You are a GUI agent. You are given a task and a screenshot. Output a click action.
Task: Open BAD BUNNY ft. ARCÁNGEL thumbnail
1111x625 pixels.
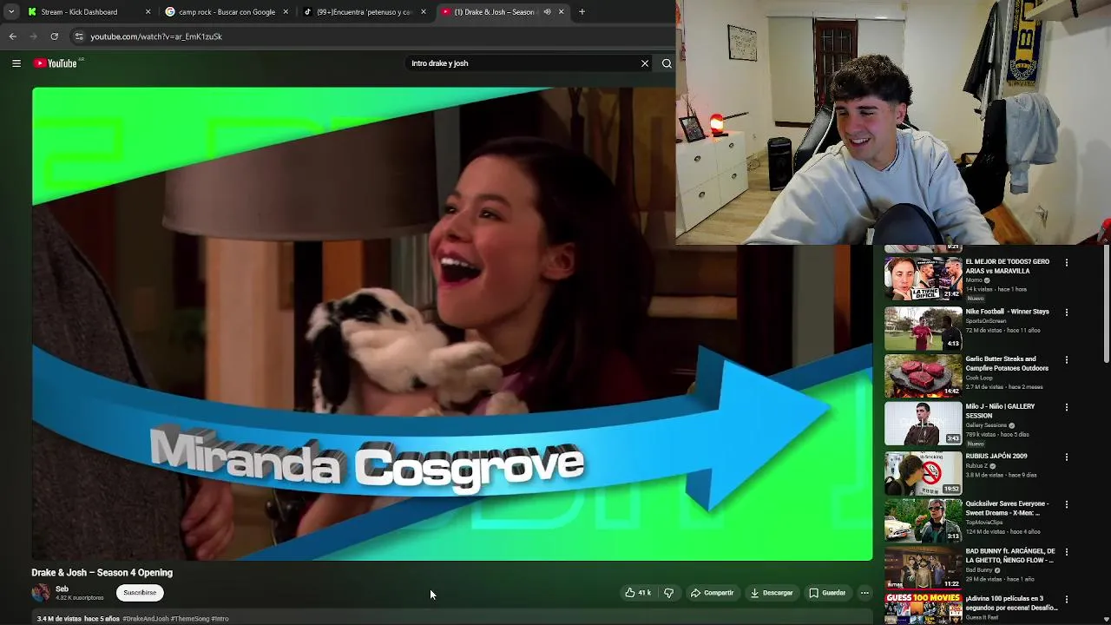point(923,568)
